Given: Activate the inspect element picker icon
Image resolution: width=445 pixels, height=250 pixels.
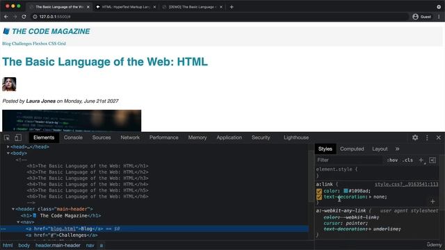Looking at the screenshot, I should pyautogui.click(x=7, y=137).
